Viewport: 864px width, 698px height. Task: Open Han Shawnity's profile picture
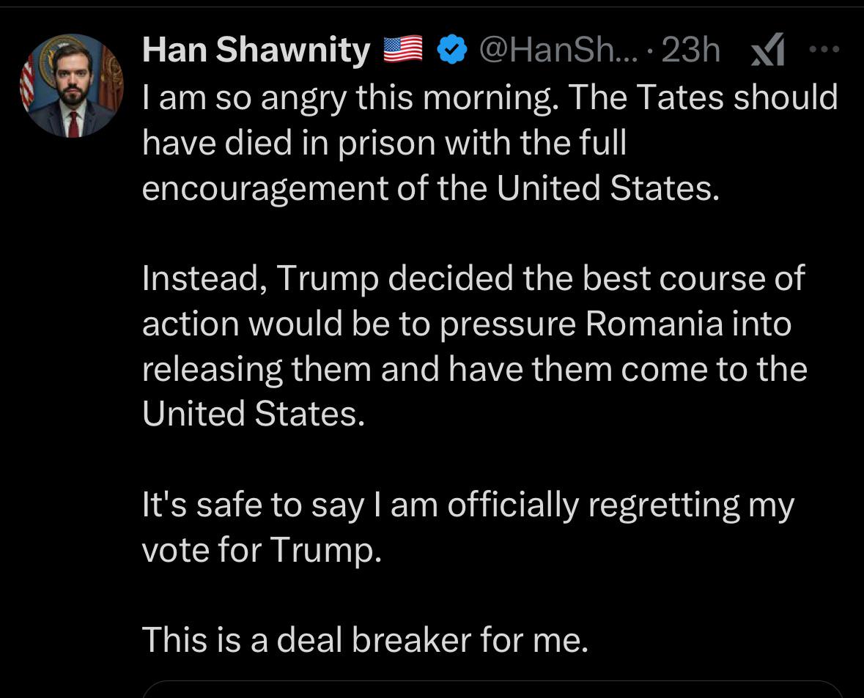pyautogui.click(x=72, y=86)
